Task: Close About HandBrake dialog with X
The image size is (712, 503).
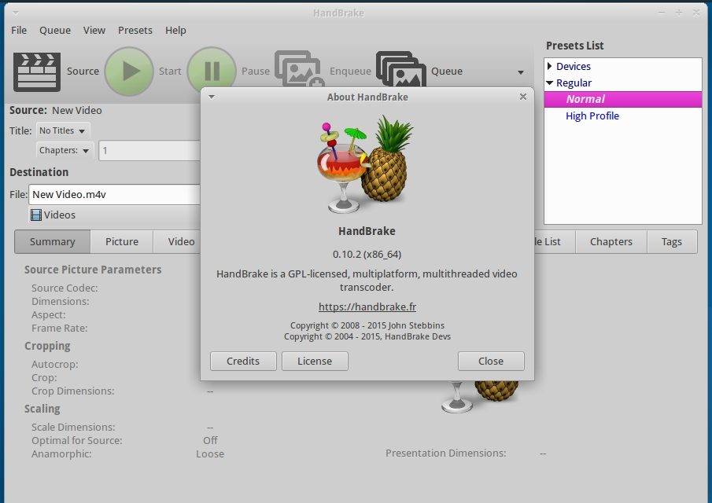Action: pyautogui.click(x=523, y=97)
